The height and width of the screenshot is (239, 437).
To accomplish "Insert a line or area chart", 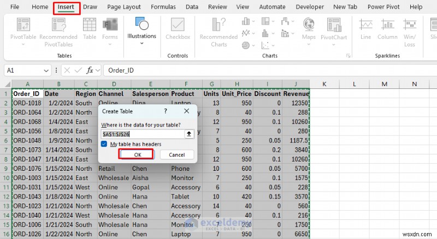I will point(246,33).
